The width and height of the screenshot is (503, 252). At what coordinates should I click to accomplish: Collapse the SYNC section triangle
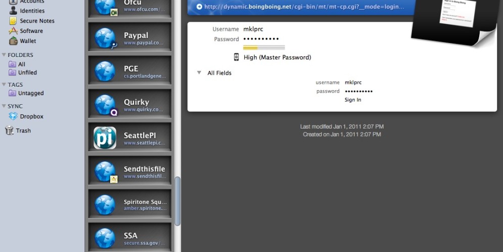pos(4,106)
